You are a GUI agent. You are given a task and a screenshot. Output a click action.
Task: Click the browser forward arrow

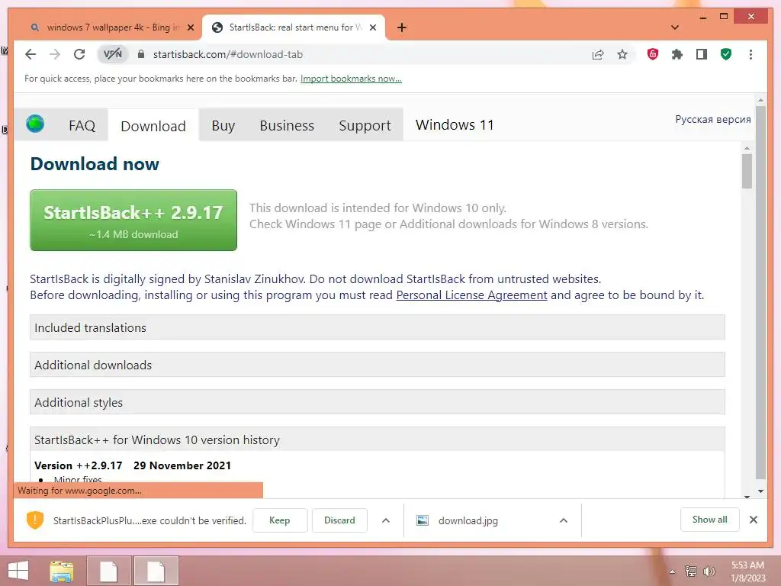coord(55,54)
